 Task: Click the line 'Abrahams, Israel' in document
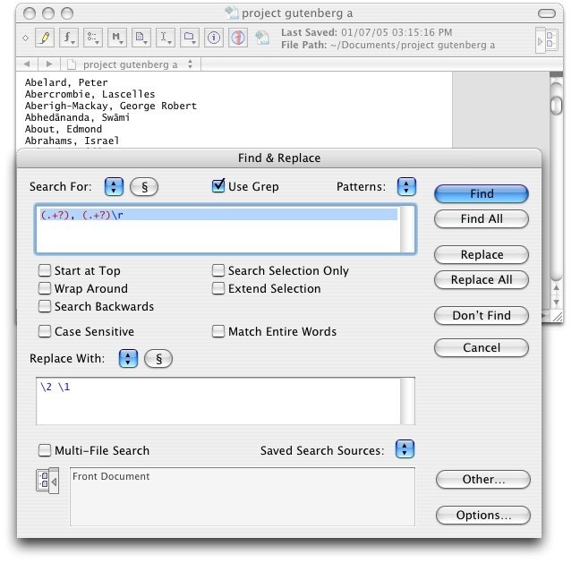[x=72, y=141]
